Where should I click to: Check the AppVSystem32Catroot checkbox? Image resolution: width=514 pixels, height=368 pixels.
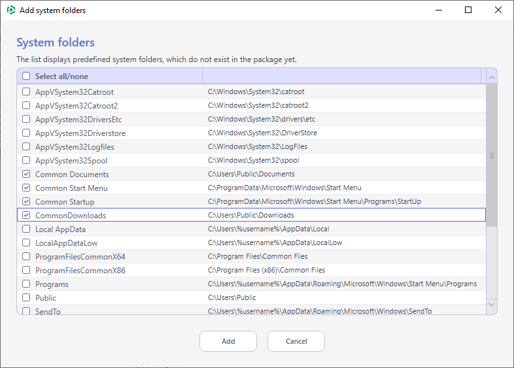point(26,92)
